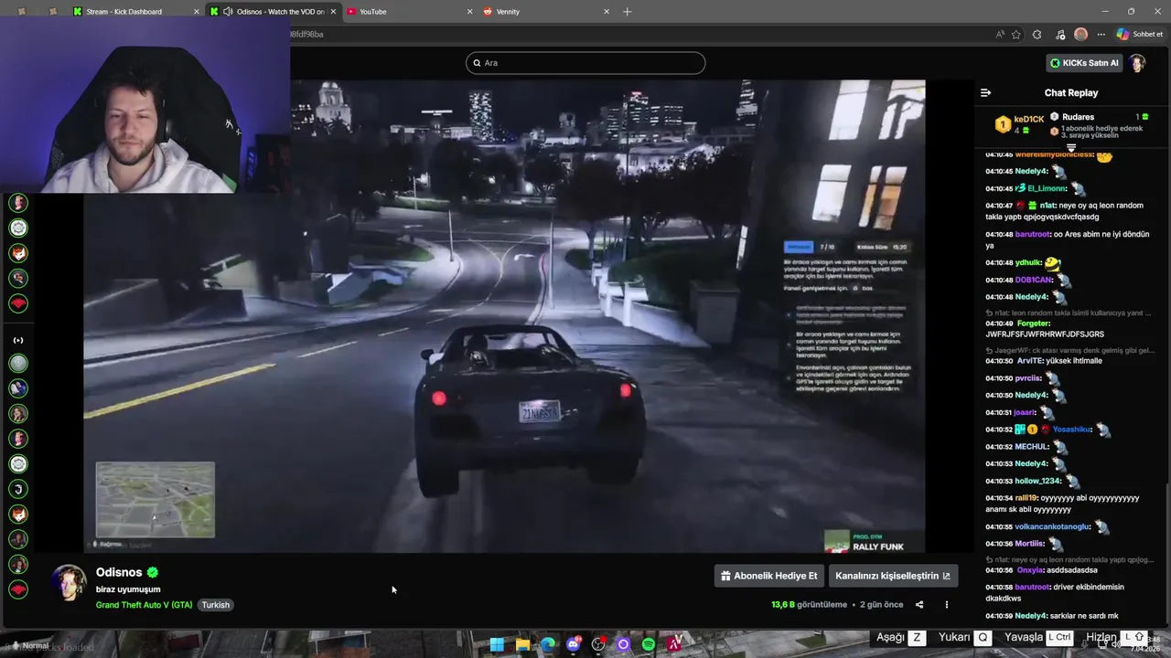Image resolution: width=1171 pixels, height=658 pixels.
Task: Click username Yosashiku in chat
Action: (1072, 430)
